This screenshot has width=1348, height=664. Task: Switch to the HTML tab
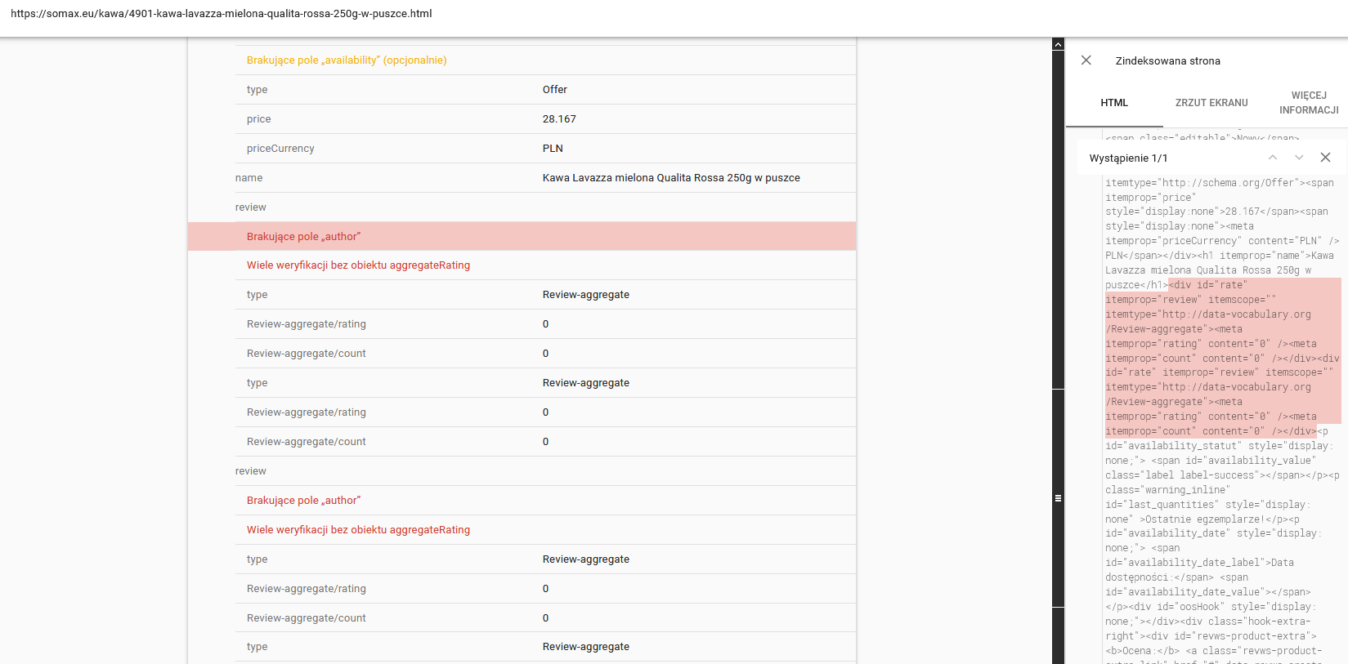coord(1114,103)
